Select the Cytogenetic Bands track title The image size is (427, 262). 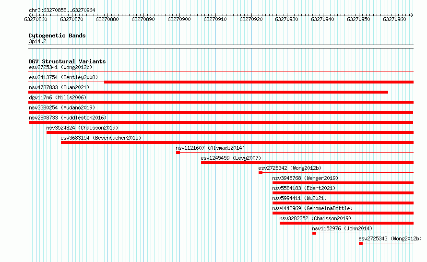coord(57,36)
